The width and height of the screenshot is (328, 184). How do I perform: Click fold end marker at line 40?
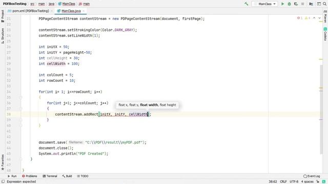(21, 126)
